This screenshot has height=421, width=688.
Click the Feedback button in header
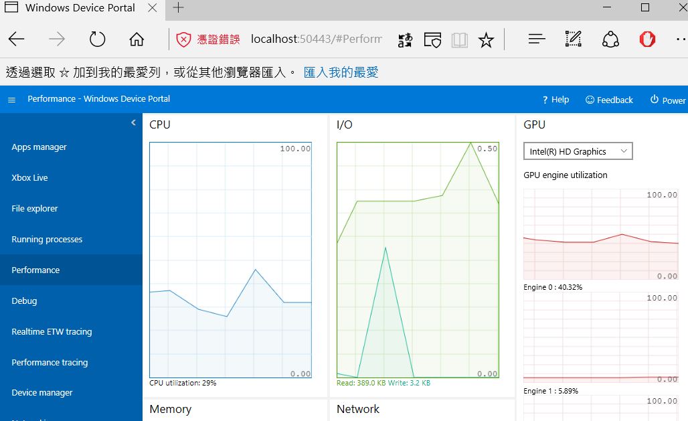coord(609,100)
